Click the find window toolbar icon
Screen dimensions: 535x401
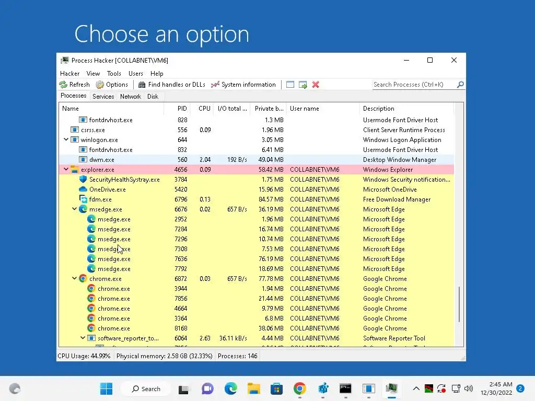point(290,85)
